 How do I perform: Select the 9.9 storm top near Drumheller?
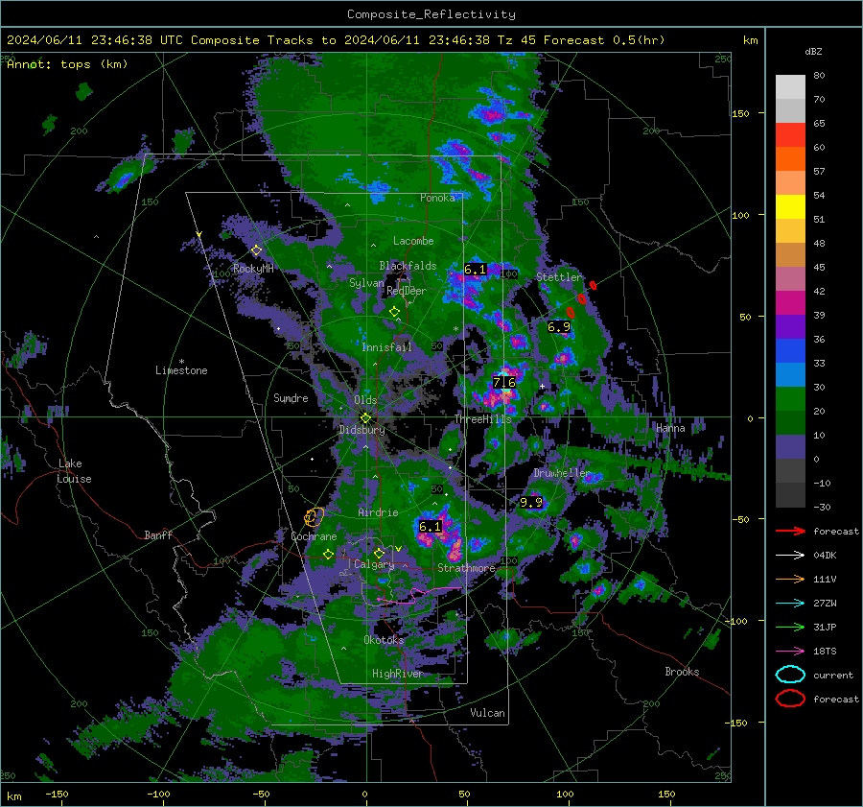(530, 503)
